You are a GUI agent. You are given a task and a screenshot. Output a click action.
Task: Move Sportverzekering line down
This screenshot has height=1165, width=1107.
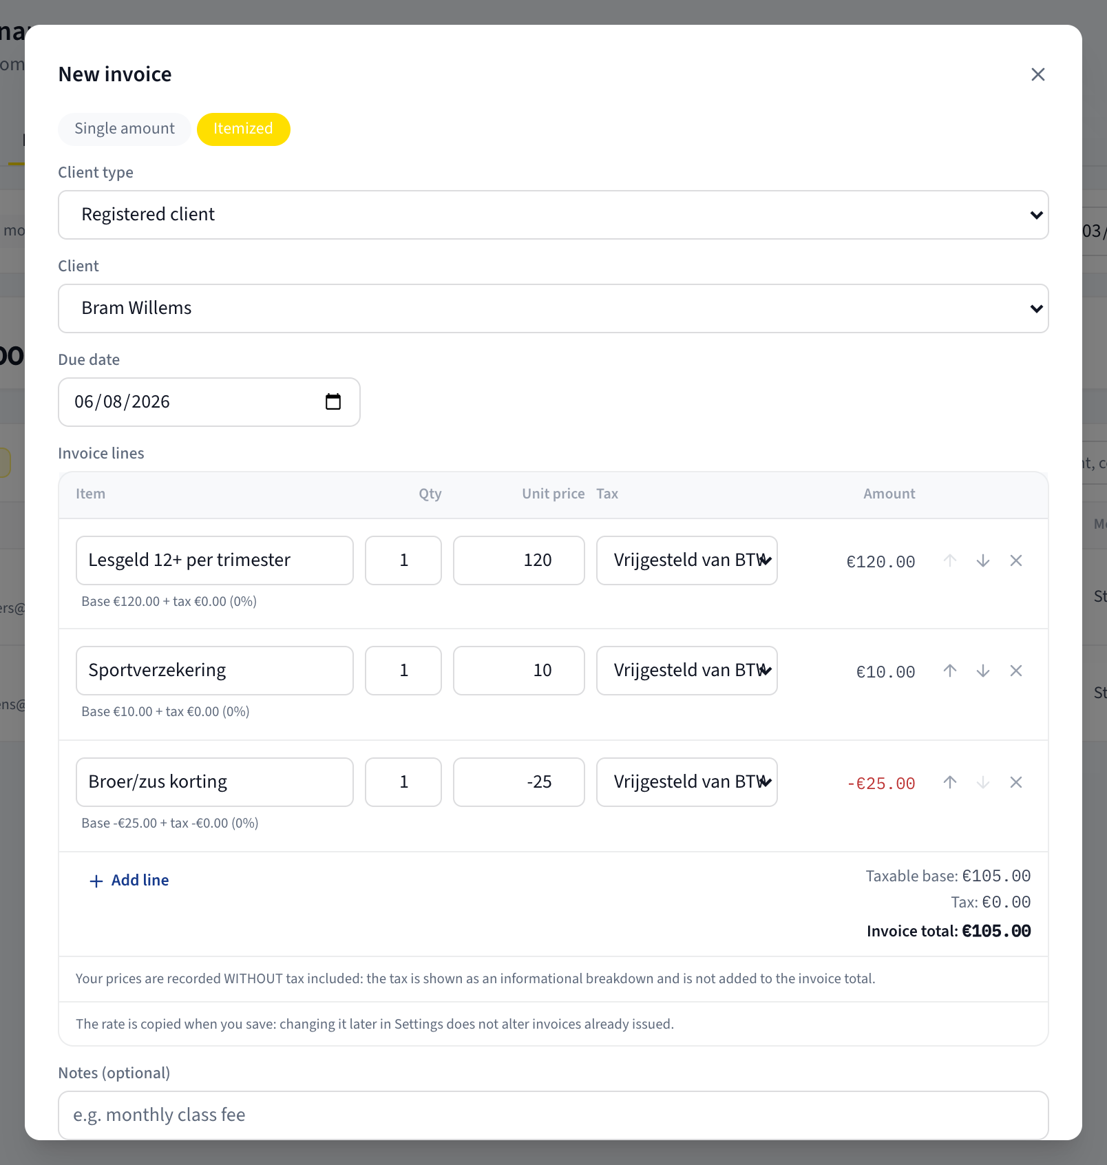(983, 671)
